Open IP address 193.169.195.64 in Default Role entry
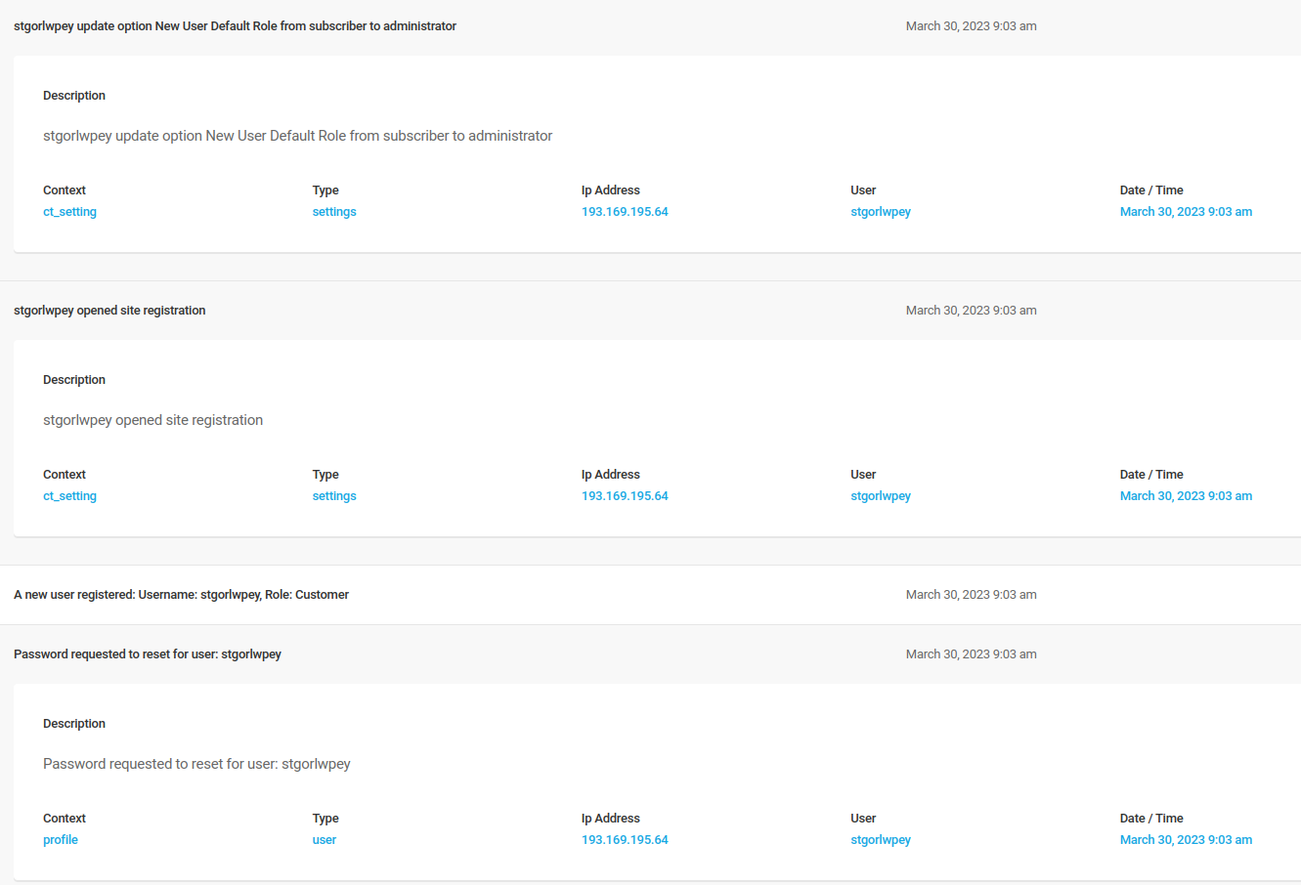Viewport: 1301px width, 885px height. [625, 212]
